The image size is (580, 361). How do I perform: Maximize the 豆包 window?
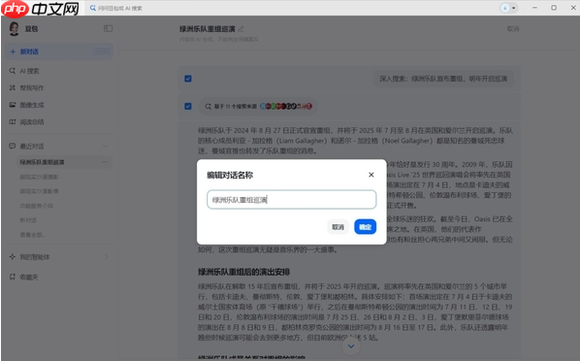[554, 8]
